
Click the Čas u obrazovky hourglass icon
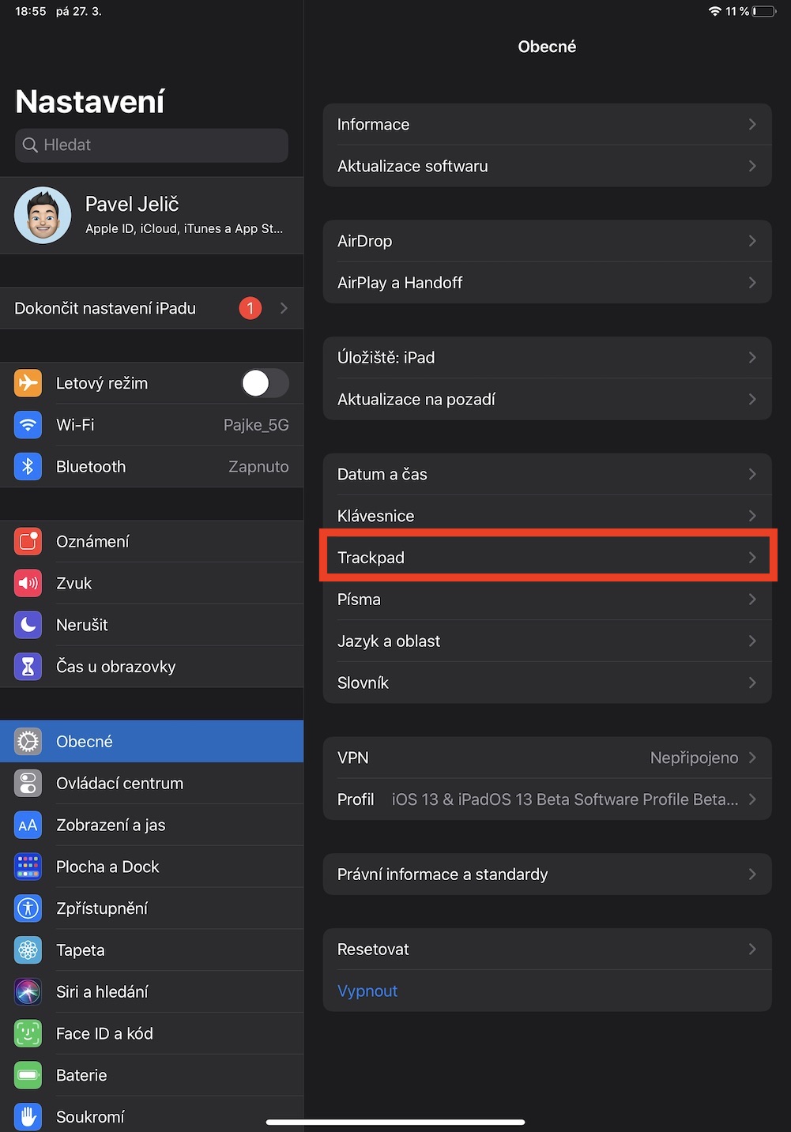pyautogui.click(x=28, y=667)
